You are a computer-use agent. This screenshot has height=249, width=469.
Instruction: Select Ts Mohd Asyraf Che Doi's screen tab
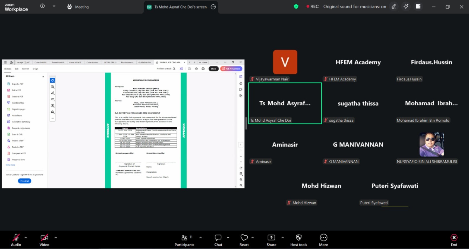181,7
